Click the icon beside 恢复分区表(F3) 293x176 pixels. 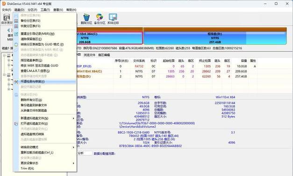pos(16,26)
